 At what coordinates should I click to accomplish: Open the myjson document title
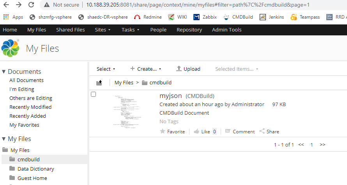coord(171,96)
